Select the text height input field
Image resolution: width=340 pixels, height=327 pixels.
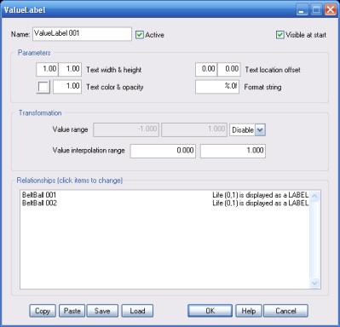pyautogui.click(x=70, y=69)
